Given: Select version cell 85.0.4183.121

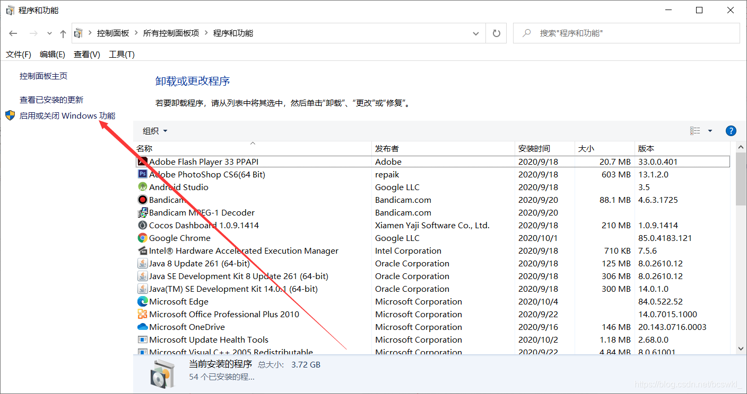Looking at the screenshot, I should tap(665, 238).
